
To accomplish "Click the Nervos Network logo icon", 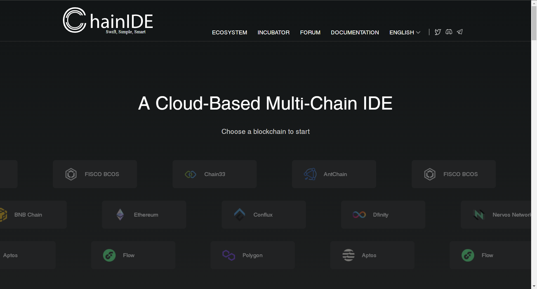I will coord(479,215).
